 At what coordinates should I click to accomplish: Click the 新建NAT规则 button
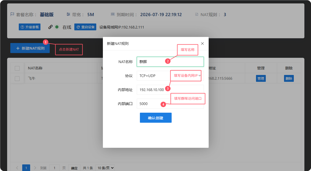point(30,48)
